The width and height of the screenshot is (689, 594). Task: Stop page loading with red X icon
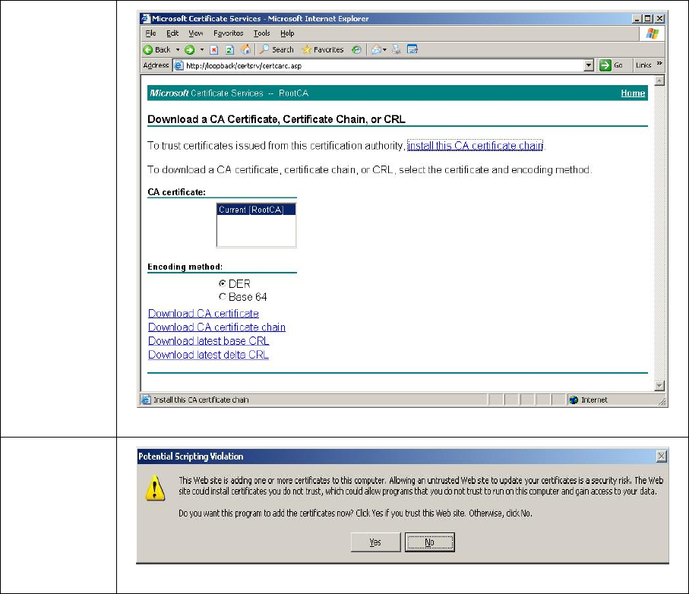tap(214, 49)
